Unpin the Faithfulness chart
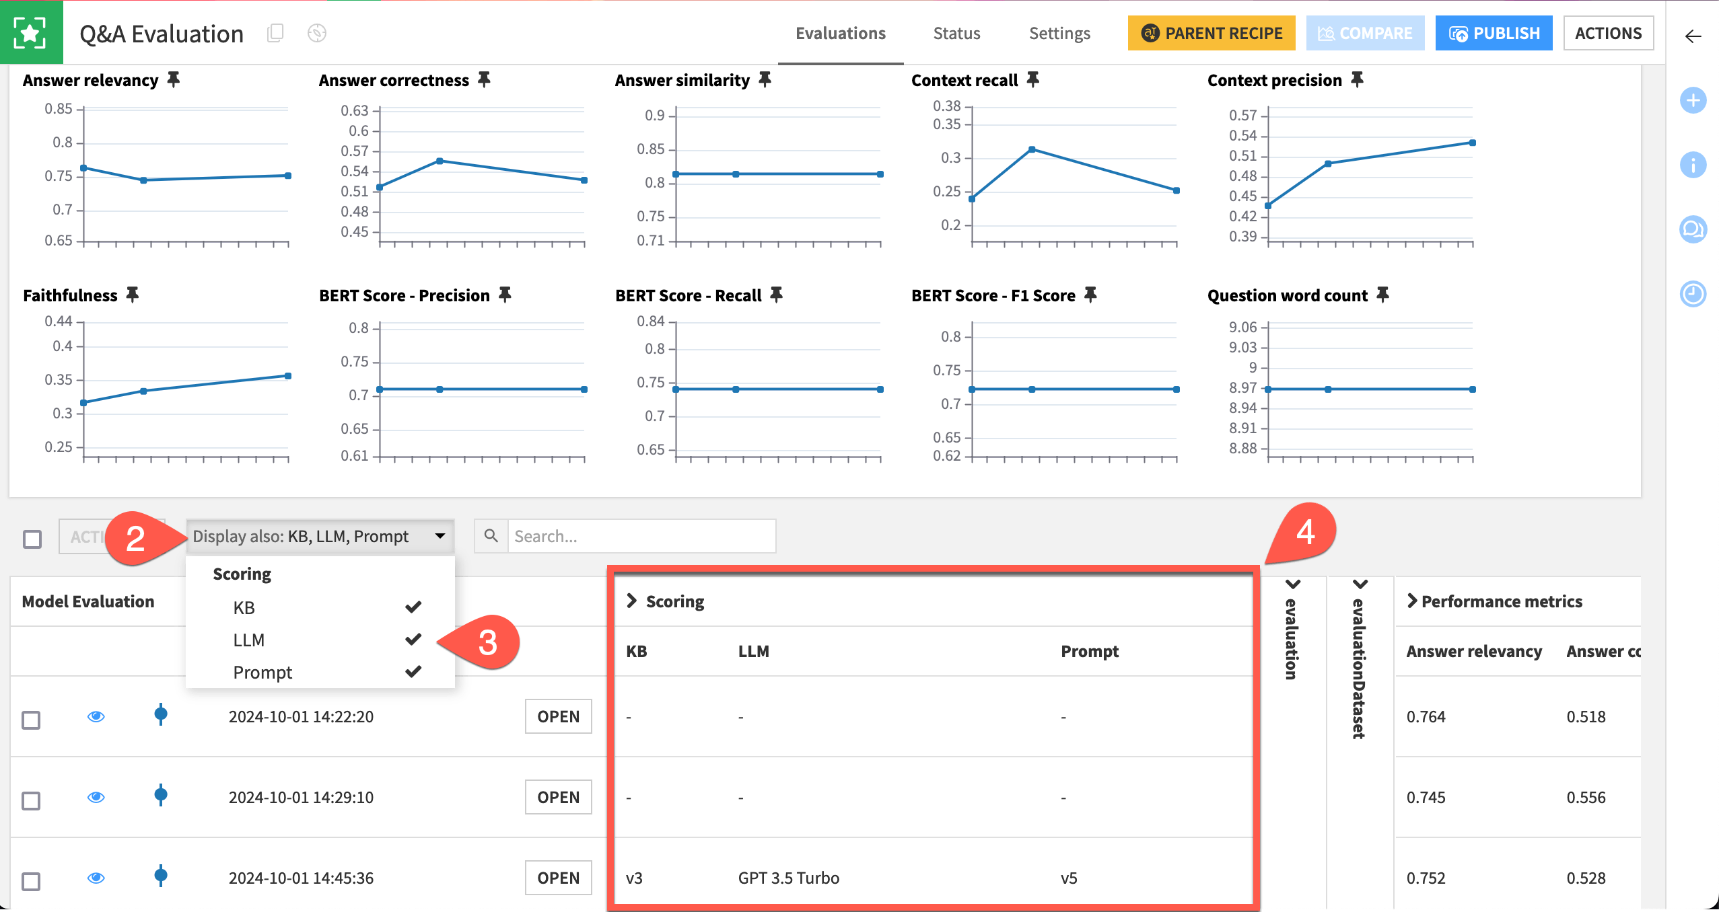This screenshot has height=912, width=1719. 133,295
